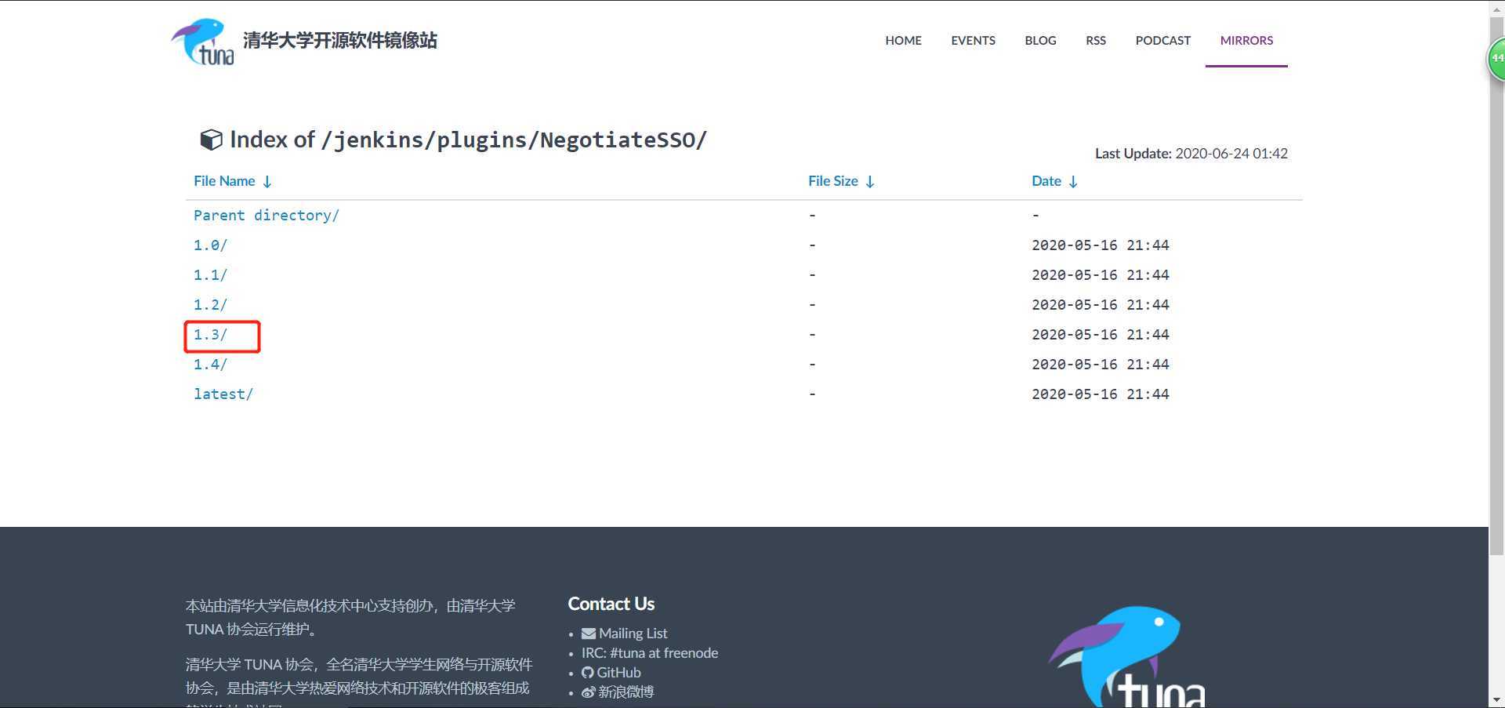This screenshot has height=708, width=1505.
Task: Open the 1.3/ folder
Action: 210,334
